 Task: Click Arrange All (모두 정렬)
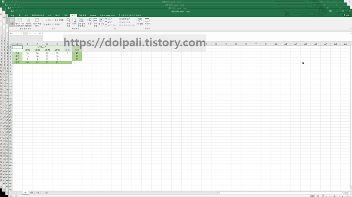[x=95, y=23]
